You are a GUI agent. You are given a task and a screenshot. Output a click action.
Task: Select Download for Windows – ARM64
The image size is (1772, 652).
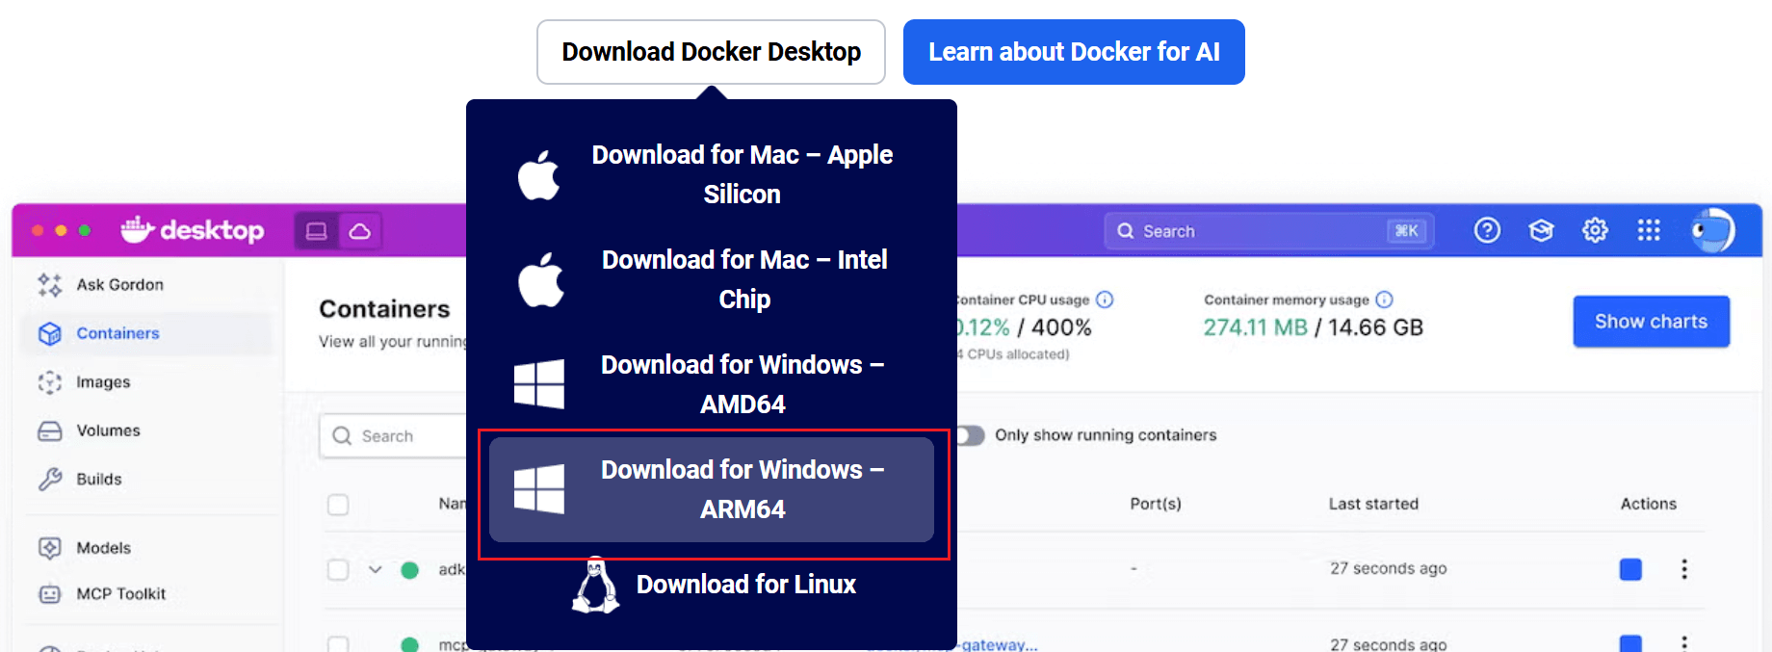(x=712, y=489)
